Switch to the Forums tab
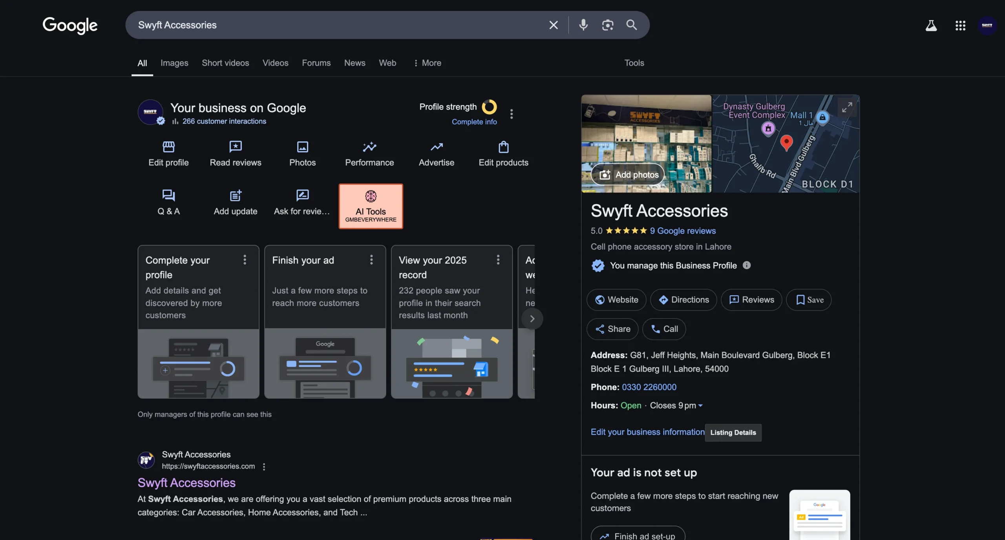Viewport: 1005px width, 540px height. [316, 63]
